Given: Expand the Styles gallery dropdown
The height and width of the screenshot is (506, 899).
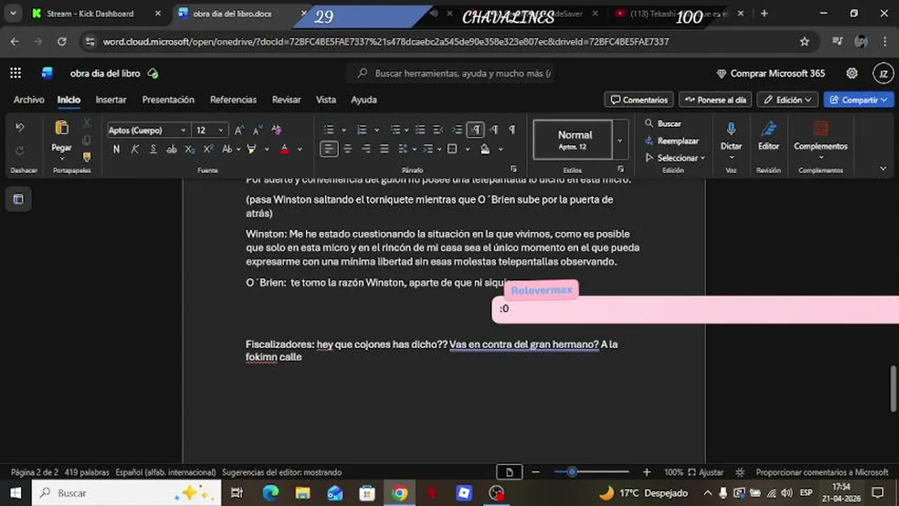Looking at the screenshot, I should click(620, 140).
